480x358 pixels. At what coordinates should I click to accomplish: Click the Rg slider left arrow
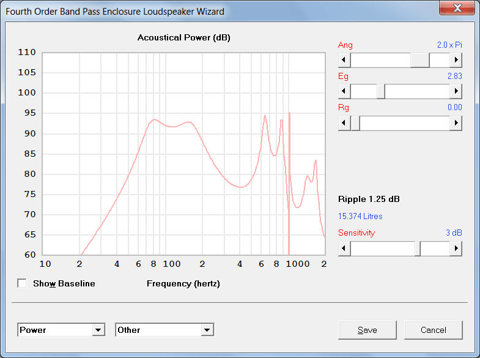click(344, 123)
